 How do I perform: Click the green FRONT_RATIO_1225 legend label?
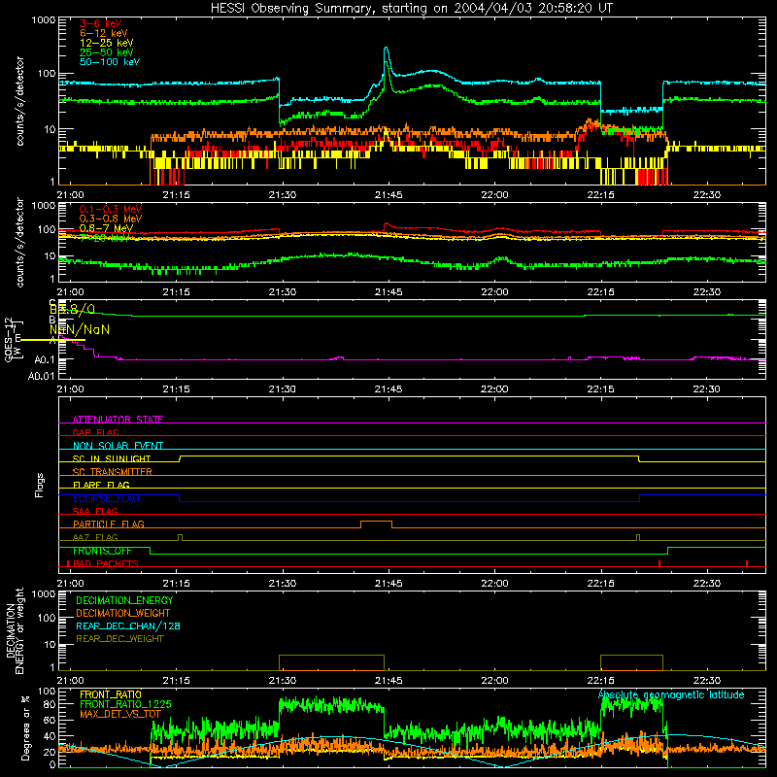(x=125, y=704)
